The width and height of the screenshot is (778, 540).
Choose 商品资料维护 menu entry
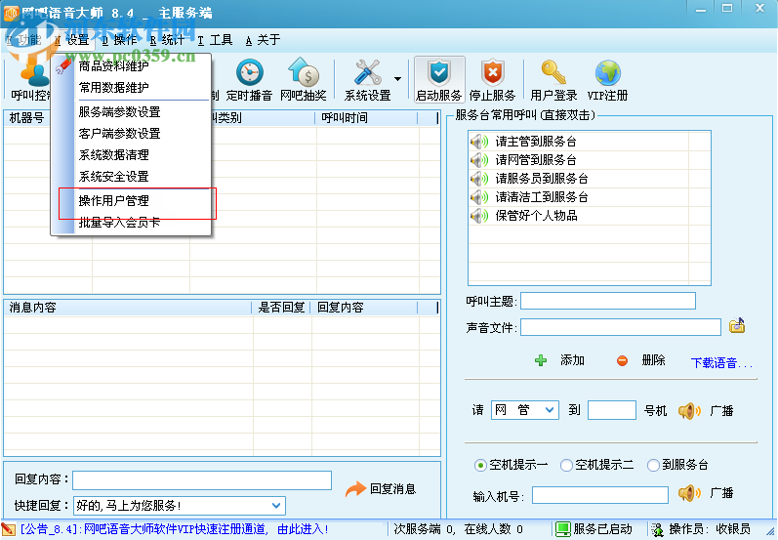coord(131,65)
